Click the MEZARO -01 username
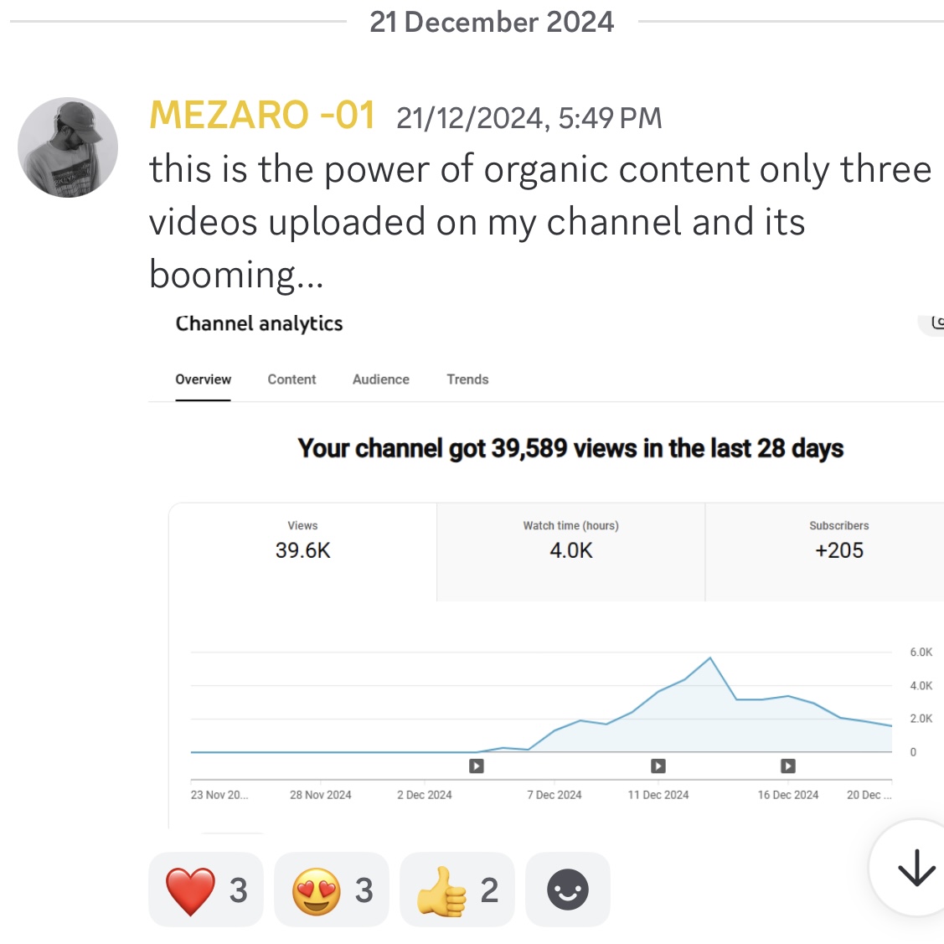This screenshot has width=944, height=944. point(262,115)
